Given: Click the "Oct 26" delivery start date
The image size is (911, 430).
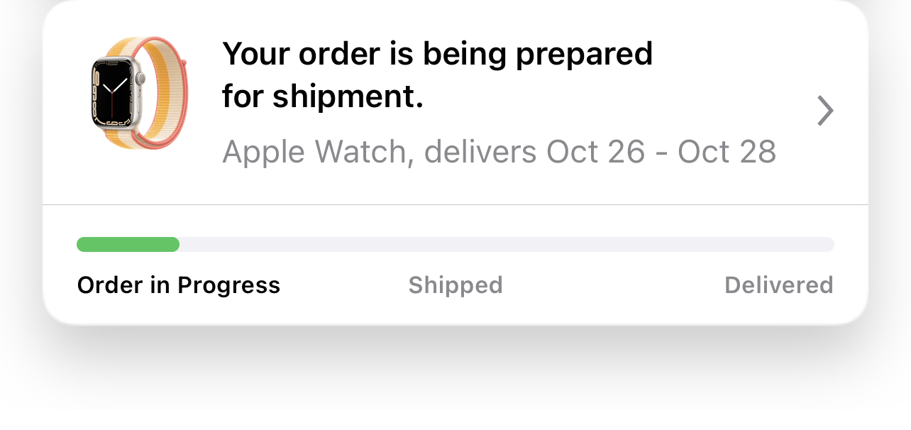Looking at the screenshot, I should pos(595,152).
